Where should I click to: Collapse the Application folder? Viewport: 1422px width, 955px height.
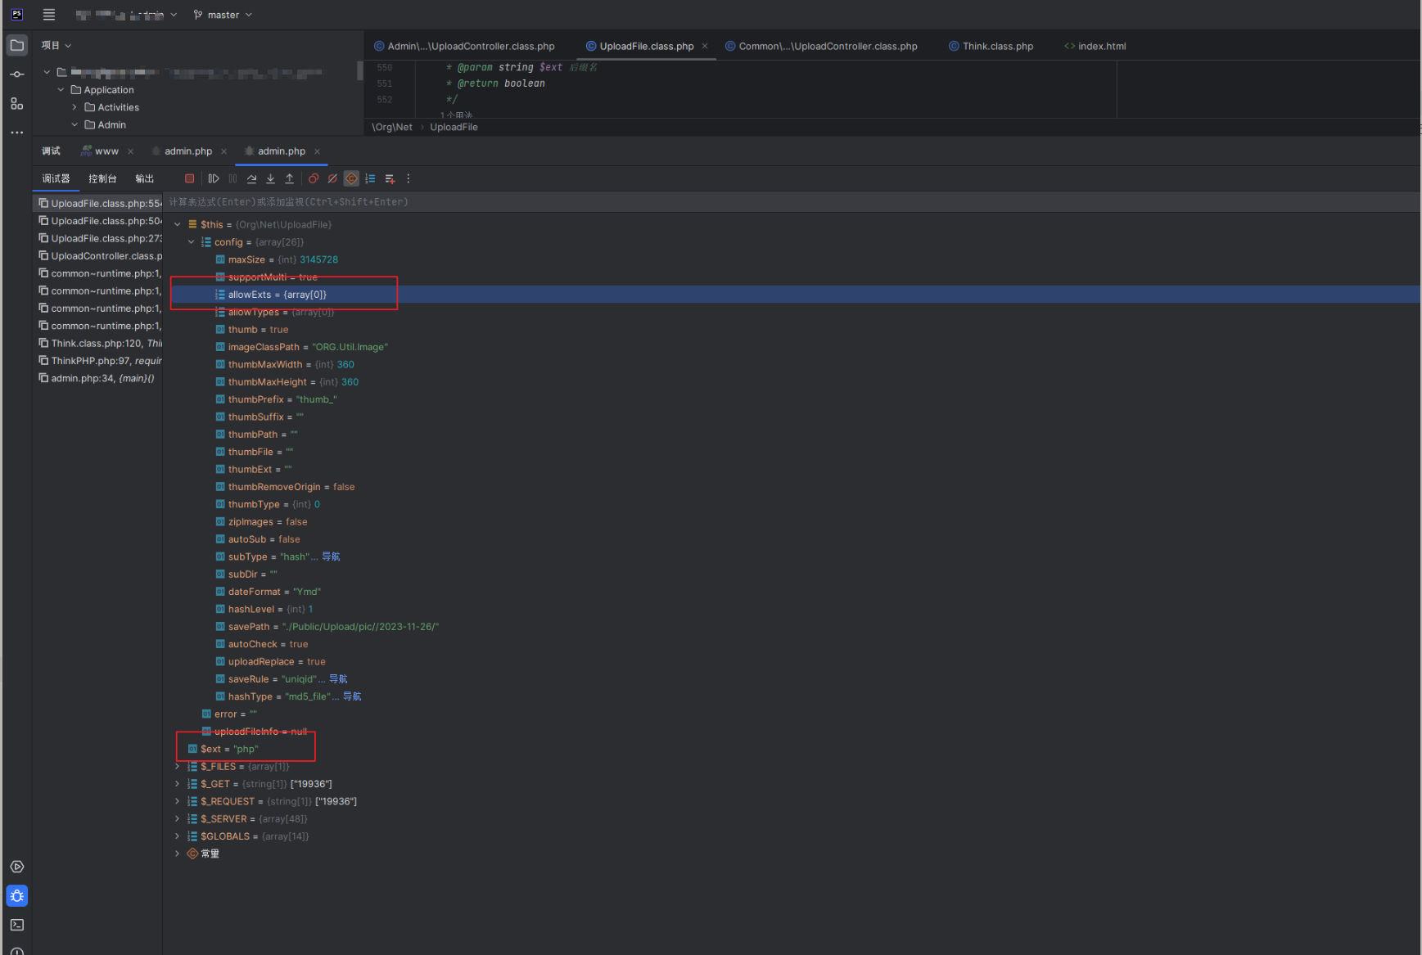61,90
